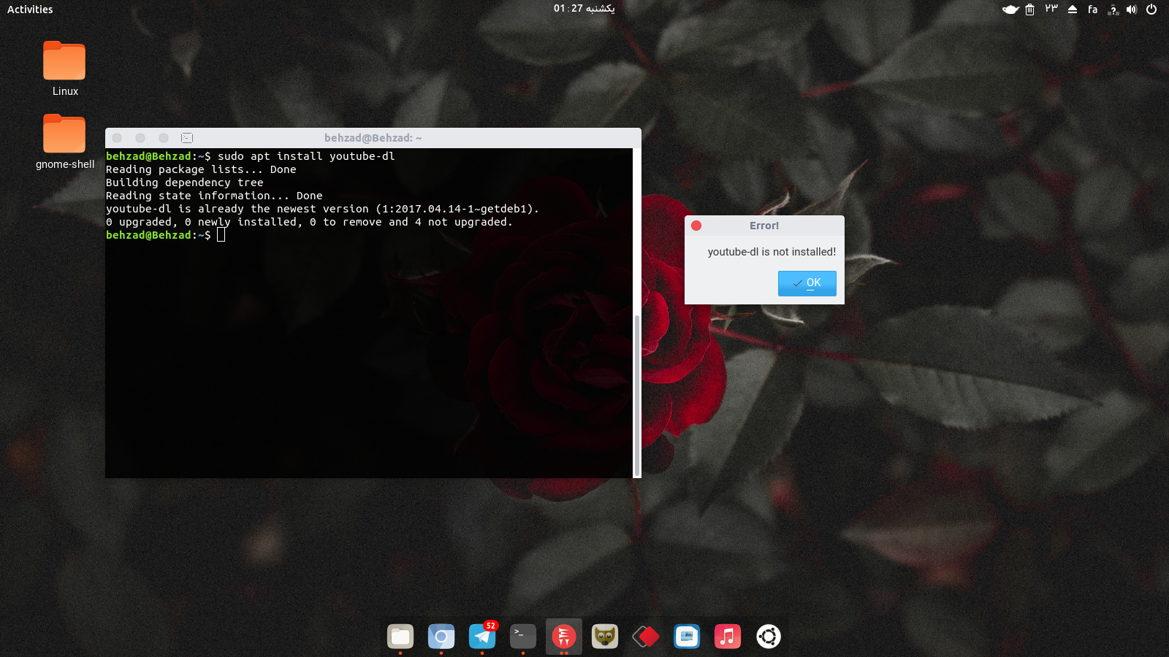
Task: Open the gnome-shell folder on desktop
Action: (x=64, y=142)
